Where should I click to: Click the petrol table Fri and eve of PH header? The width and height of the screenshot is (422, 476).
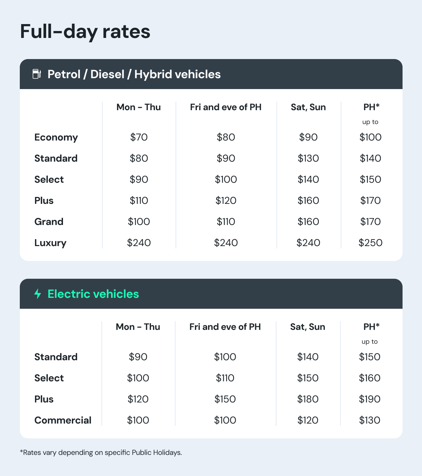pyautogui.click(x=226, y=107)
